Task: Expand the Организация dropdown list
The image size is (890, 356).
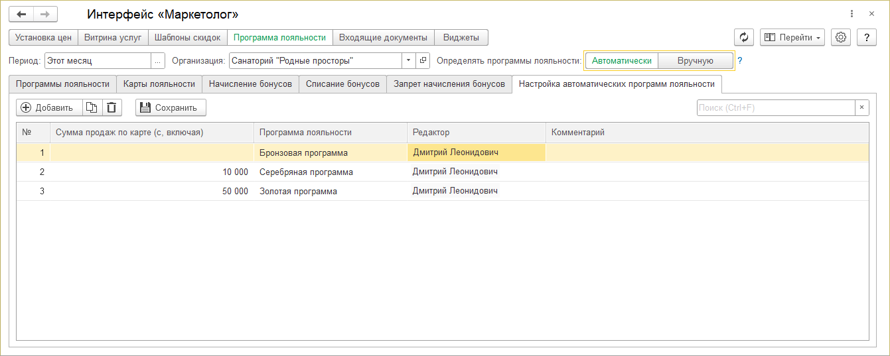Action: pos(408,61)
